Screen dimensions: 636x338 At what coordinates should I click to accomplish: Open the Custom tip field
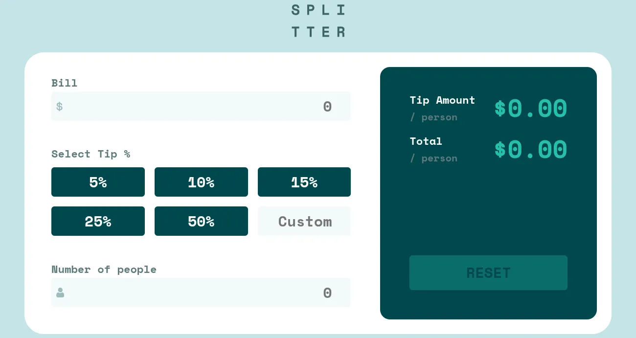(x=304, y=221)
